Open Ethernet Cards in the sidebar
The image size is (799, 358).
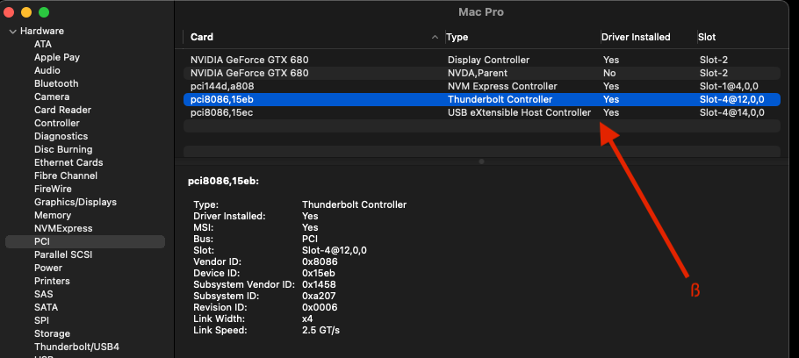[x=68, y=162]
